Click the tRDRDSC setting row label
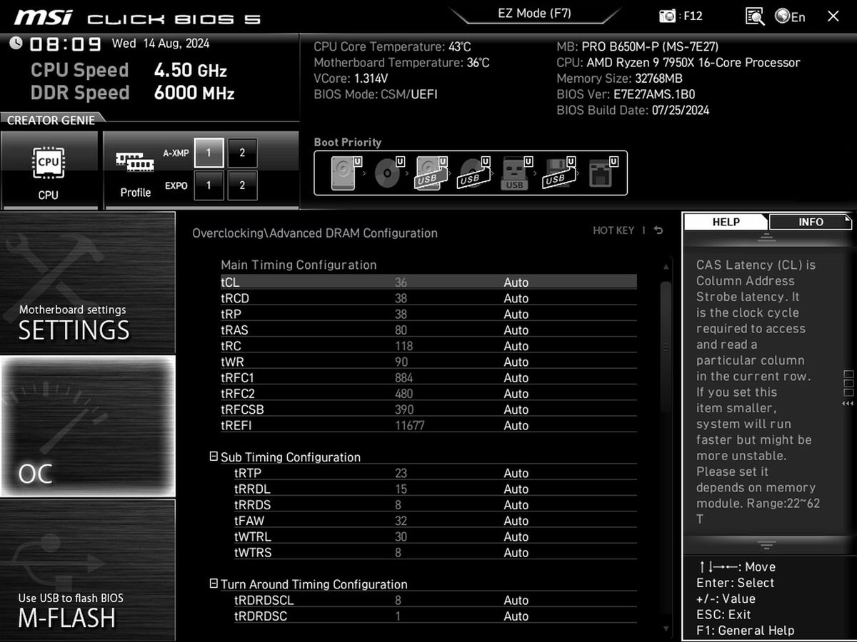The height and width of the screenshot is (642, 857). [261, 616]
